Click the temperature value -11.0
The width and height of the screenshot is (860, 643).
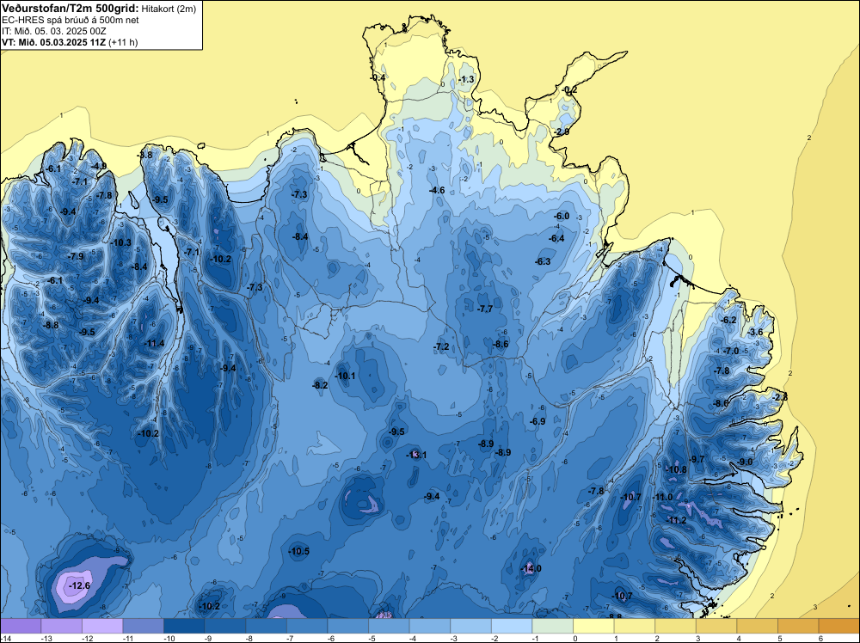pos(662,497)
